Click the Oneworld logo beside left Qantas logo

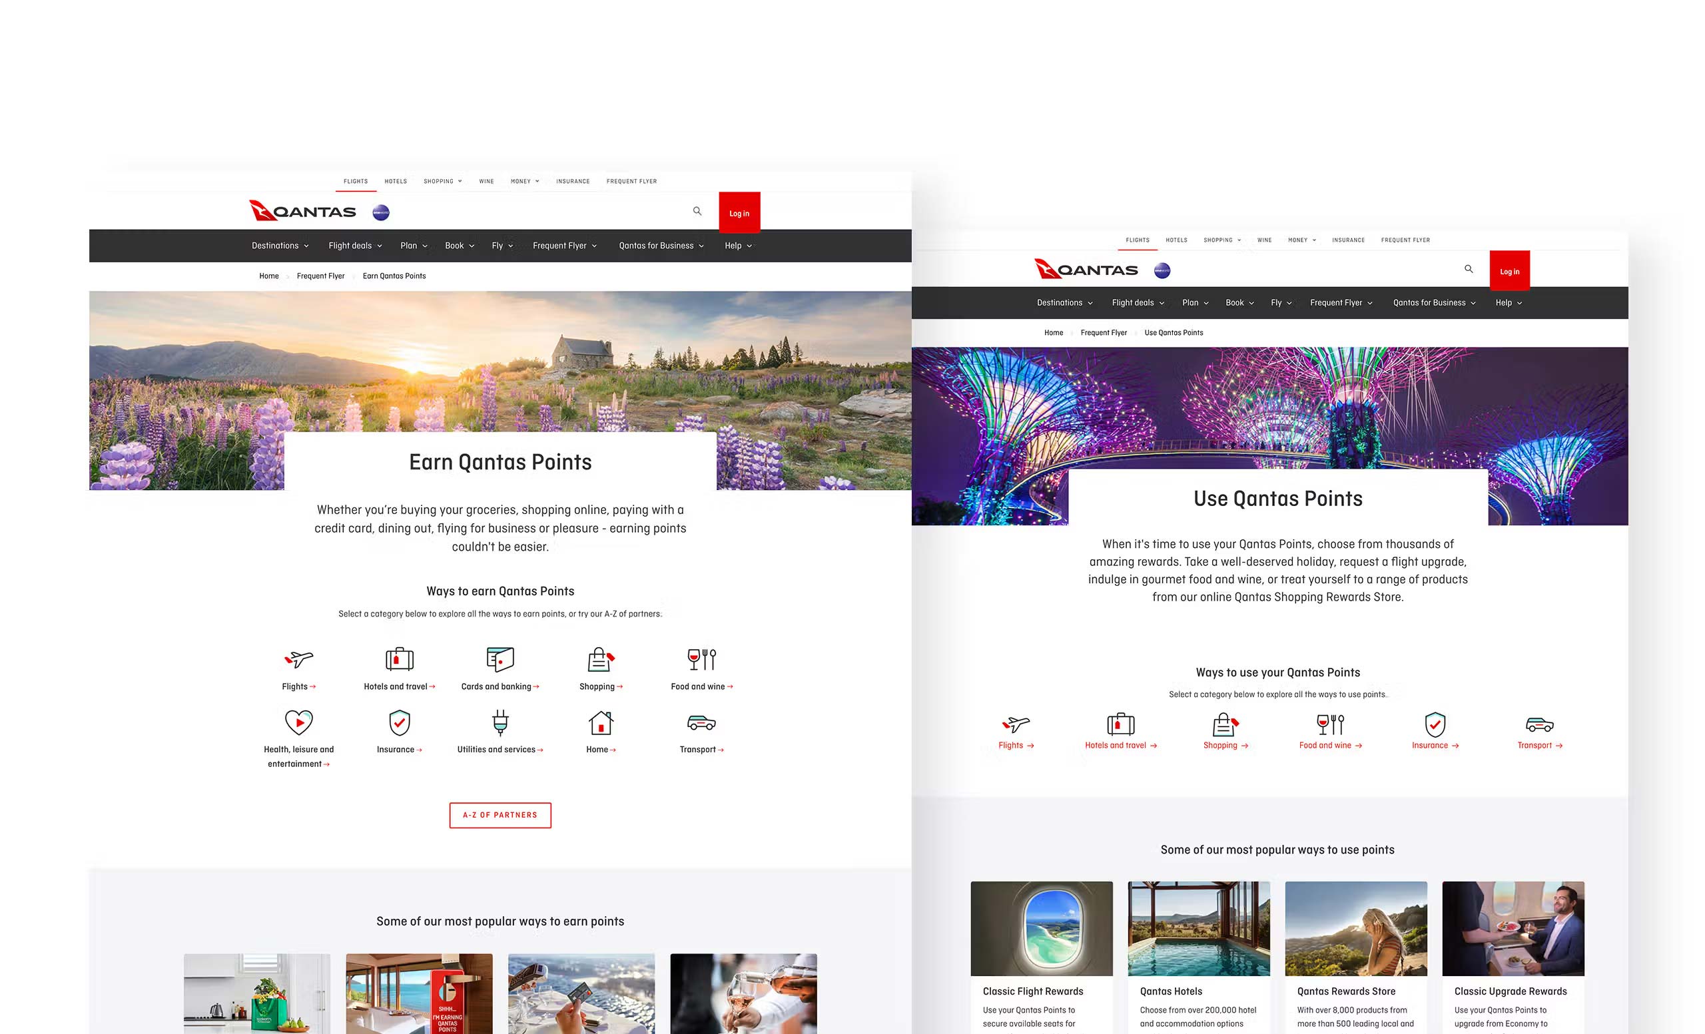[x=380, y=212]
